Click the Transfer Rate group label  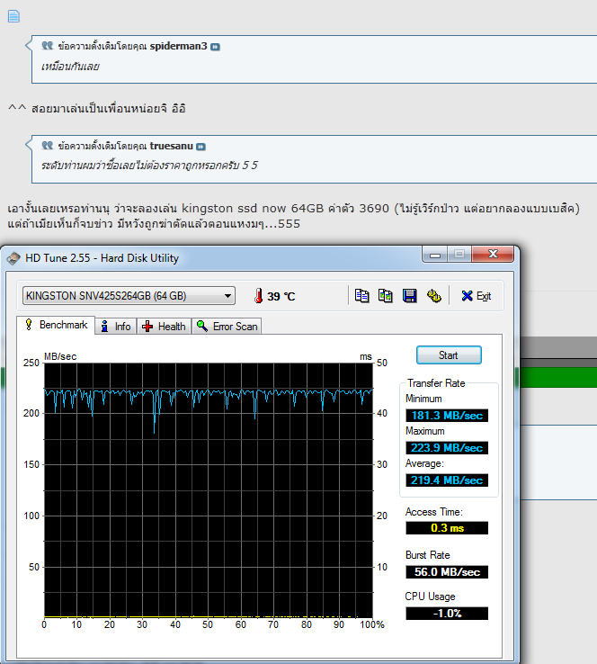[x=436, y=383]
